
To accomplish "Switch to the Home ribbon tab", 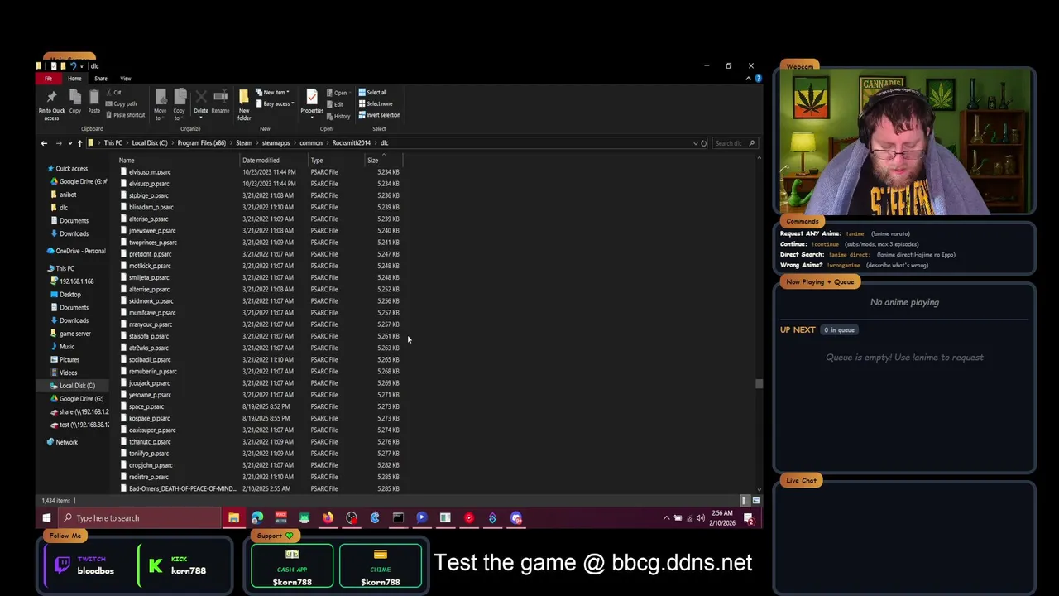I will (74, 79).
